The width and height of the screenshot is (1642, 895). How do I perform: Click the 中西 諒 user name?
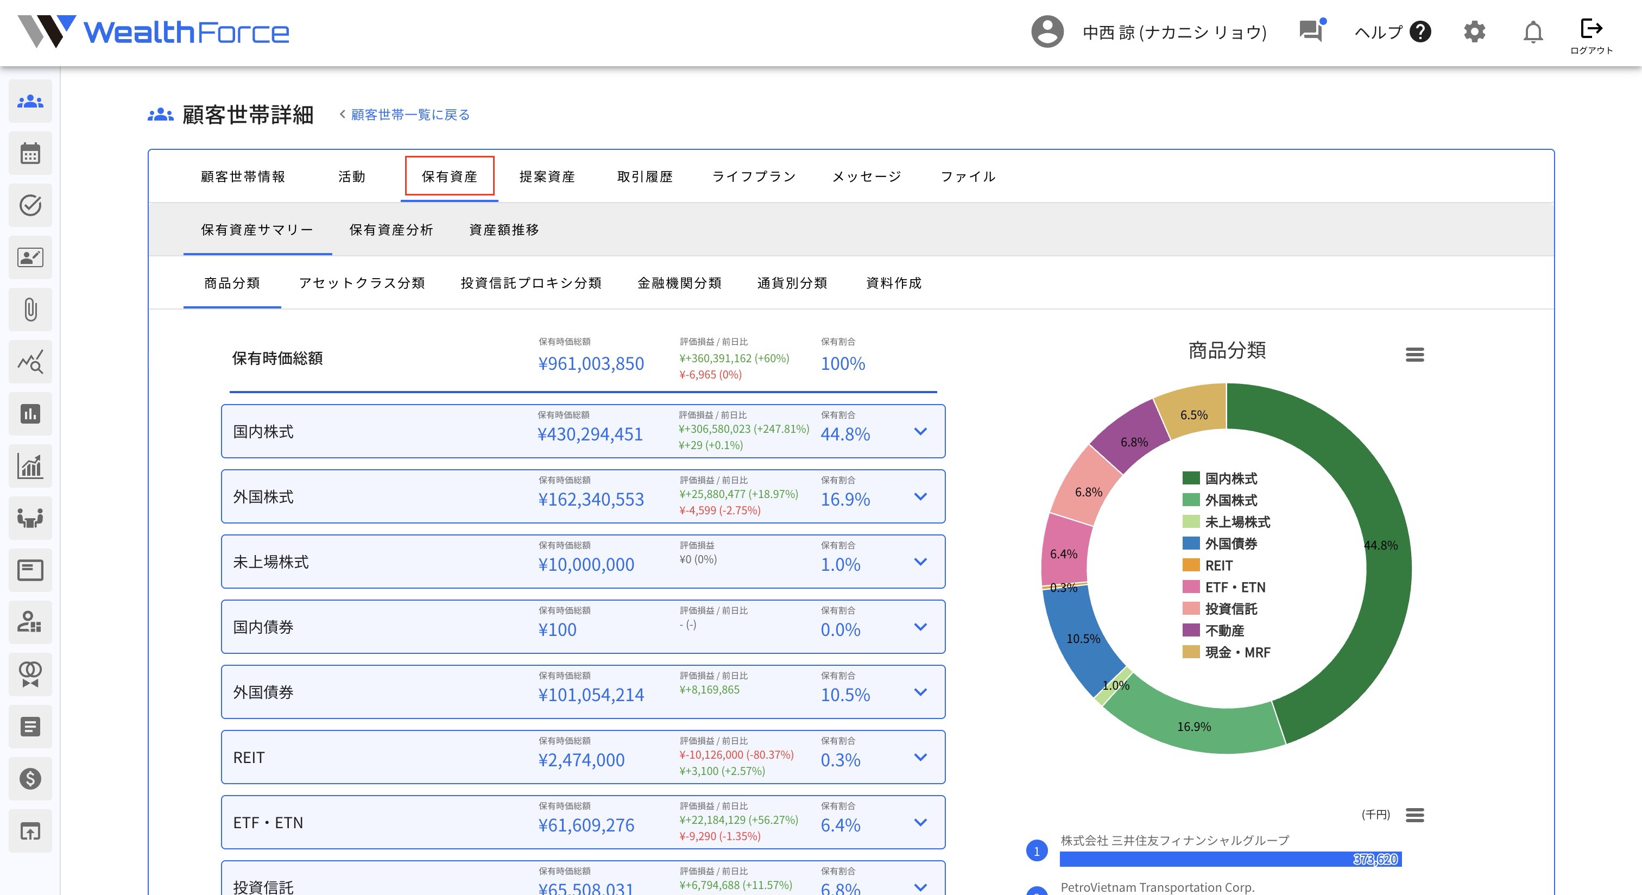pyautogui.click(x=1175, y=32)
